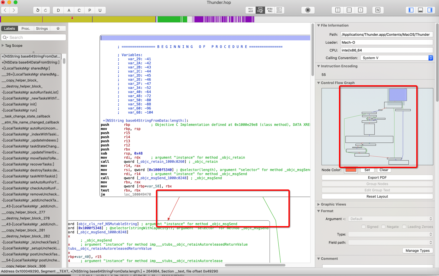
Task: Click the CPU chip toolbar icon
Action: point(308,10)
